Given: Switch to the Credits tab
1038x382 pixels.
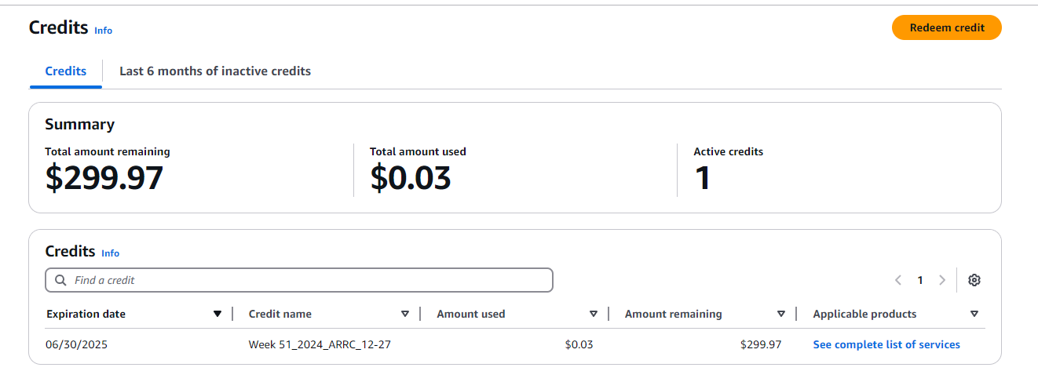Looking at the screenshot, I should (66, 71).
